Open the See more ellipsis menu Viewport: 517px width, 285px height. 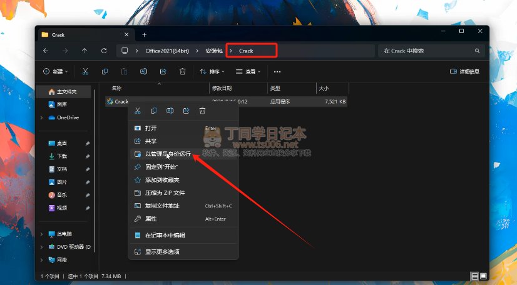point(277,72)
